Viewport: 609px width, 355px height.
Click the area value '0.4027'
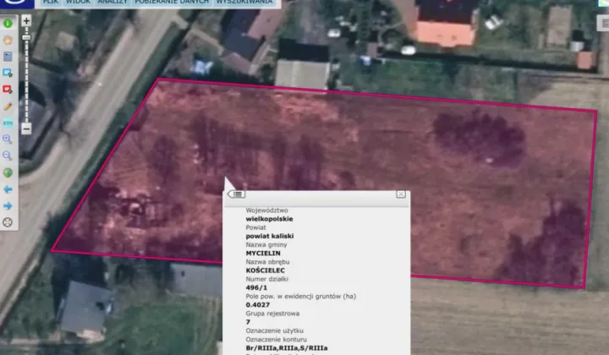click(x=257, y=304)
